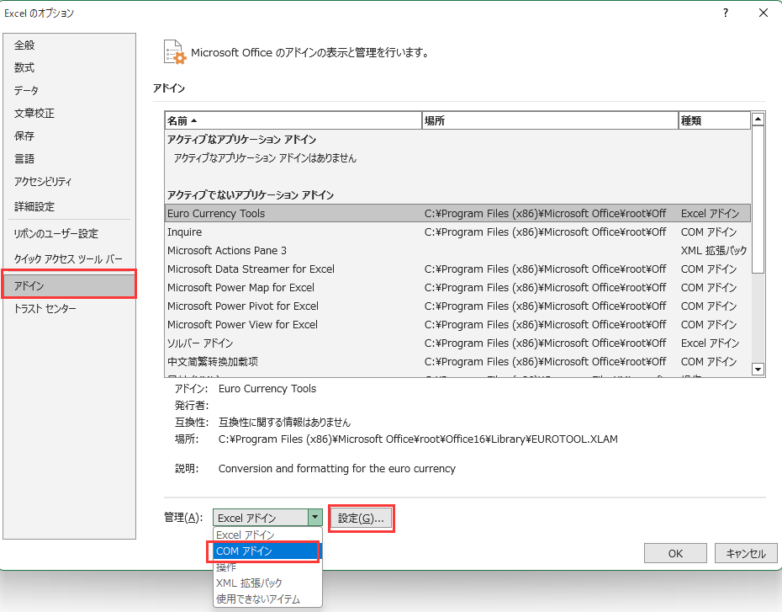
Task: Click the dialog help question mark icon
Action: click(725, 13)
